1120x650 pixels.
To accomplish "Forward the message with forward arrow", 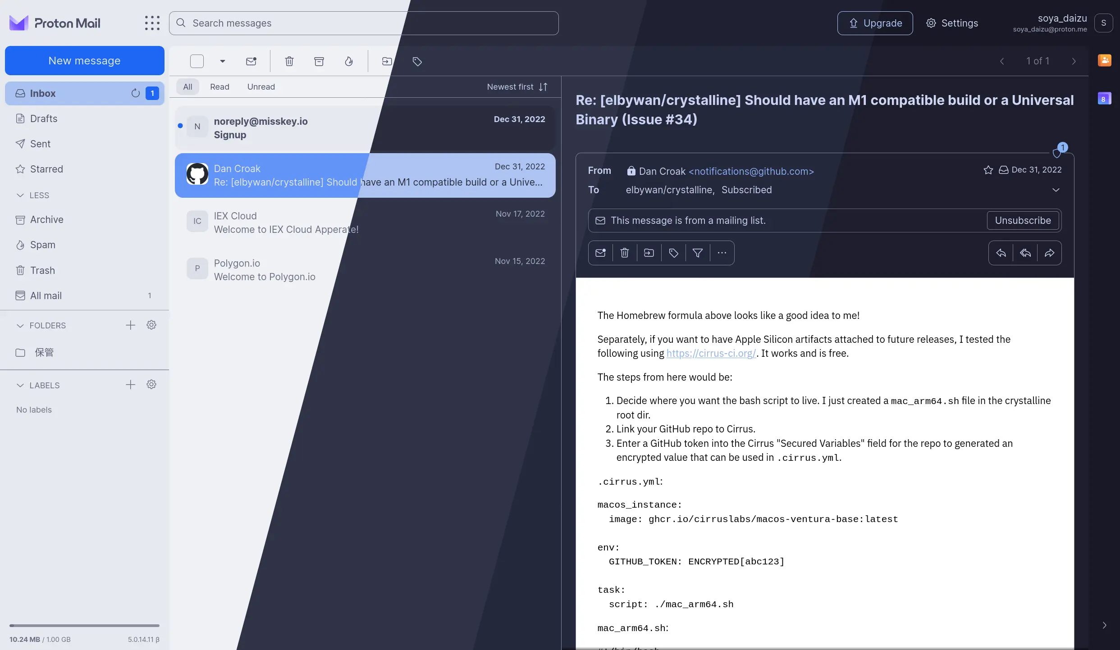I will (x=1050, y=253).
